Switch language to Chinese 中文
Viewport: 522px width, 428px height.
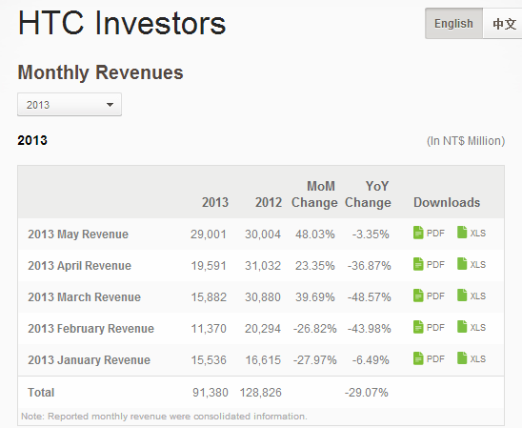pyautogui.click(x=503, y=24)
